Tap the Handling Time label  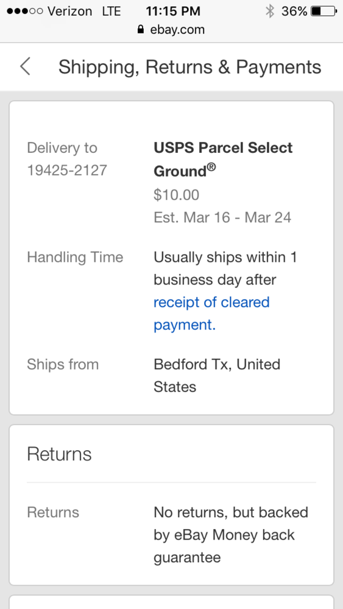tap(75, 257)
